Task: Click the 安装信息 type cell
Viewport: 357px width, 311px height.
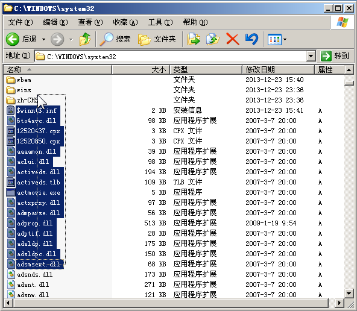Action: coord(188,110)
